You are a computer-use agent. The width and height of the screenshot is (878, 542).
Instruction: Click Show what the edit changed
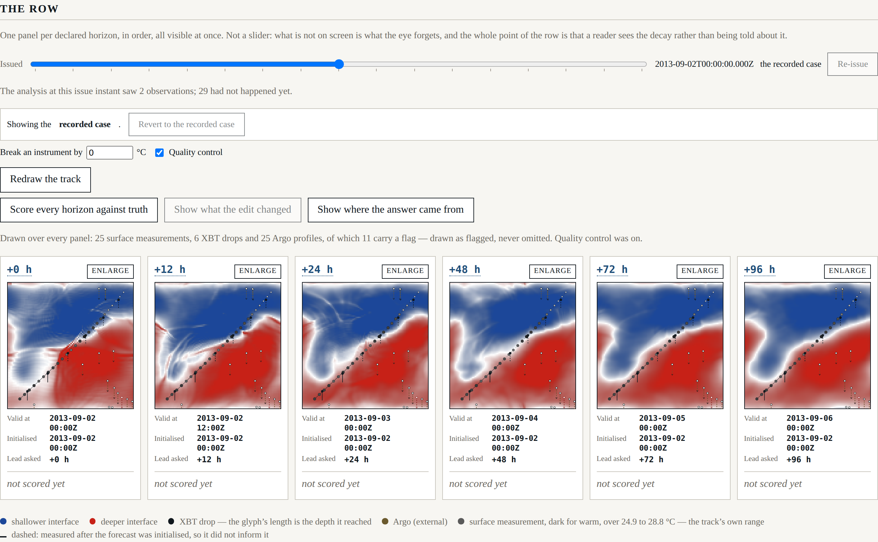coord(232,210)
